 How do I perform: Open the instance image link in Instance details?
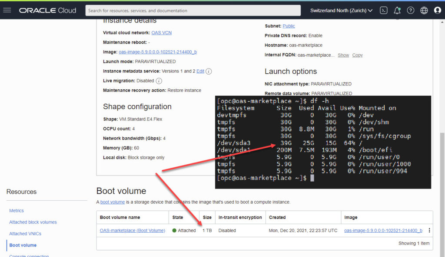[x=157, y=52]
